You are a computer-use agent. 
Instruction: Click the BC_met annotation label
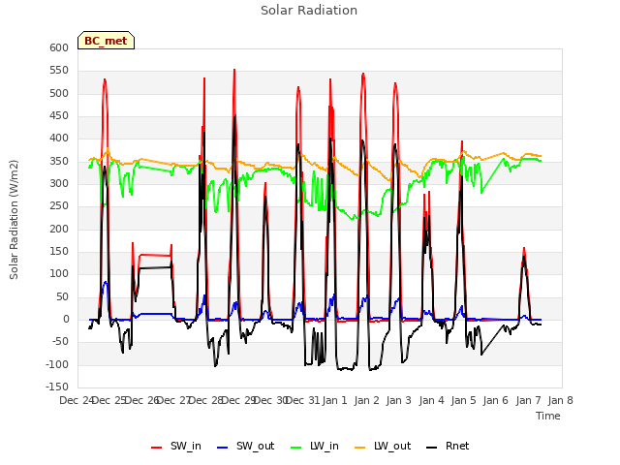106,41
